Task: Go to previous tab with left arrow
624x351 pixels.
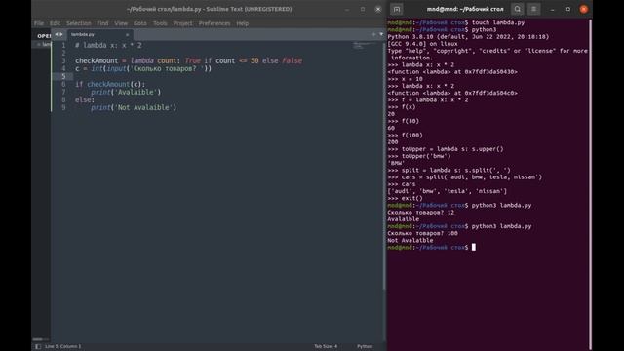Action: [x=57, y=35]
